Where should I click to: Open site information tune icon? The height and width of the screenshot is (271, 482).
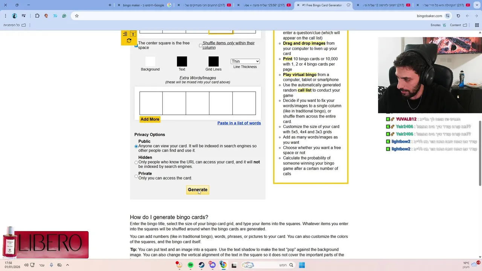447,16
